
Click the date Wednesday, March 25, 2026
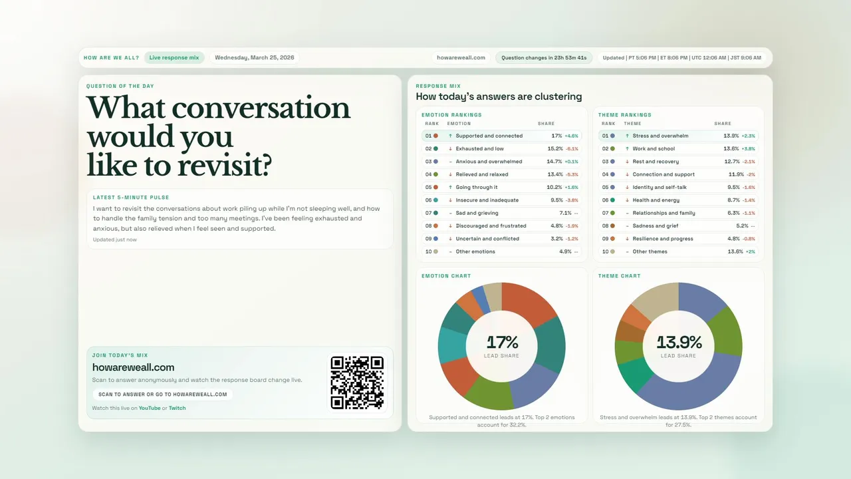pos(255,58)
